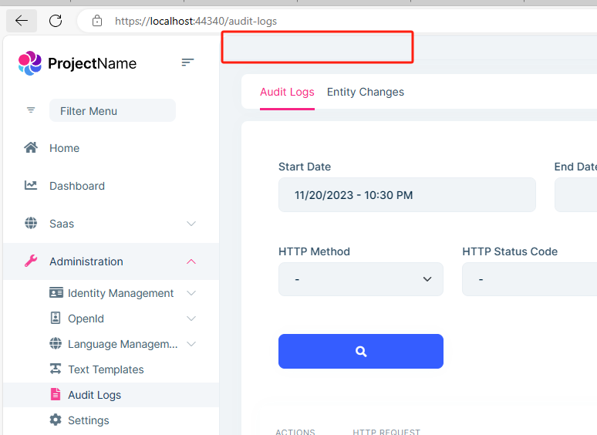Collapse the Administration menu section
Viewport: 597px width, 435px height.
191,261
